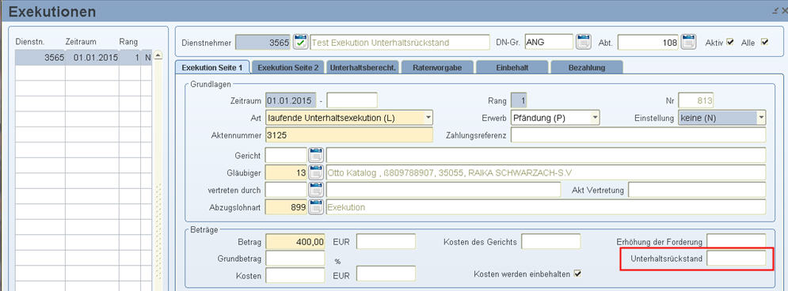Click the Zahlungsreferenz field

tap(638, 135)
